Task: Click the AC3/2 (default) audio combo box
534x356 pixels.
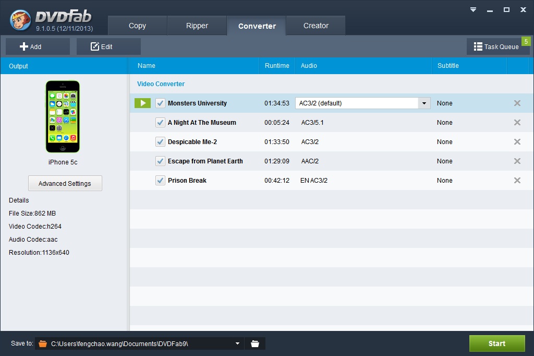Action: [x=363, y=103]
